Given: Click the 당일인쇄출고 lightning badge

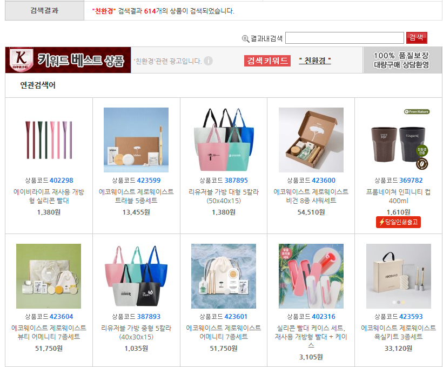Looking at the screenshot, I should tap(398, 222).
